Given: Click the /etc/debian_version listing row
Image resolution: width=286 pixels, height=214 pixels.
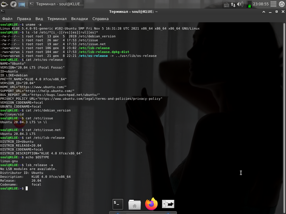Looking at the screenshot, I should tap(58, 37).
